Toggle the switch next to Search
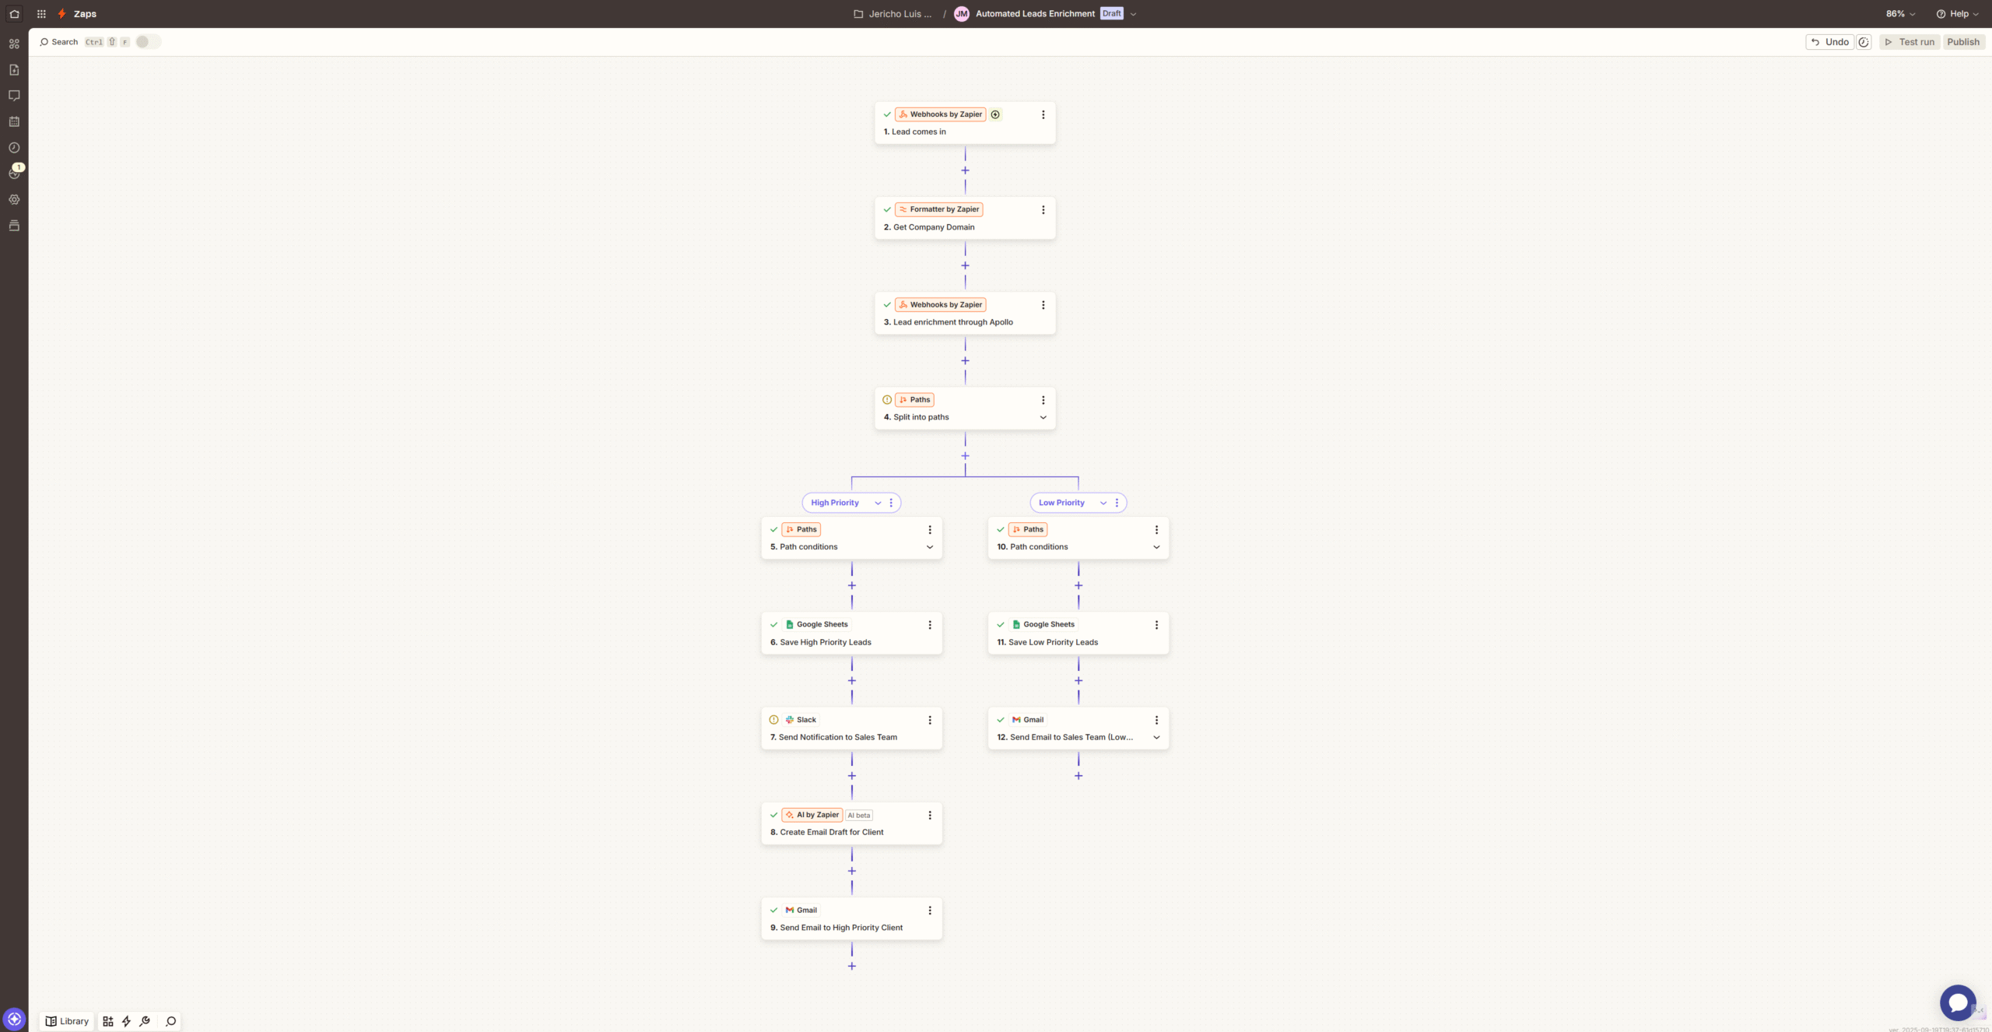1992x1032 pixels. click(x=147, y=42)
